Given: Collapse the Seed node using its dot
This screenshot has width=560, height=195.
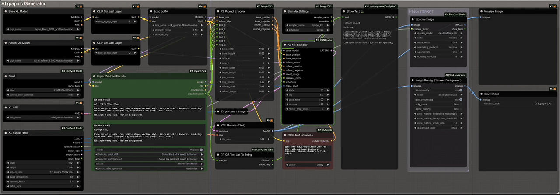Looking at the screenshot, I should [6, 76].
